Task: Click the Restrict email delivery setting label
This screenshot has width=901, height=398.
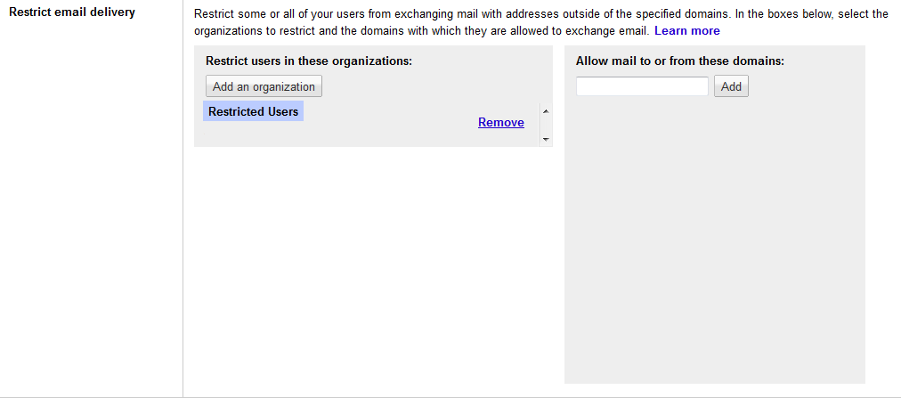Action: coord(72,12)
